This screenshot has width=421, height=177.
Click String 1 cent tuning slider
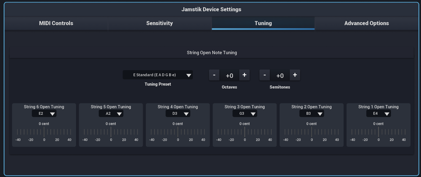click(379, 132)
